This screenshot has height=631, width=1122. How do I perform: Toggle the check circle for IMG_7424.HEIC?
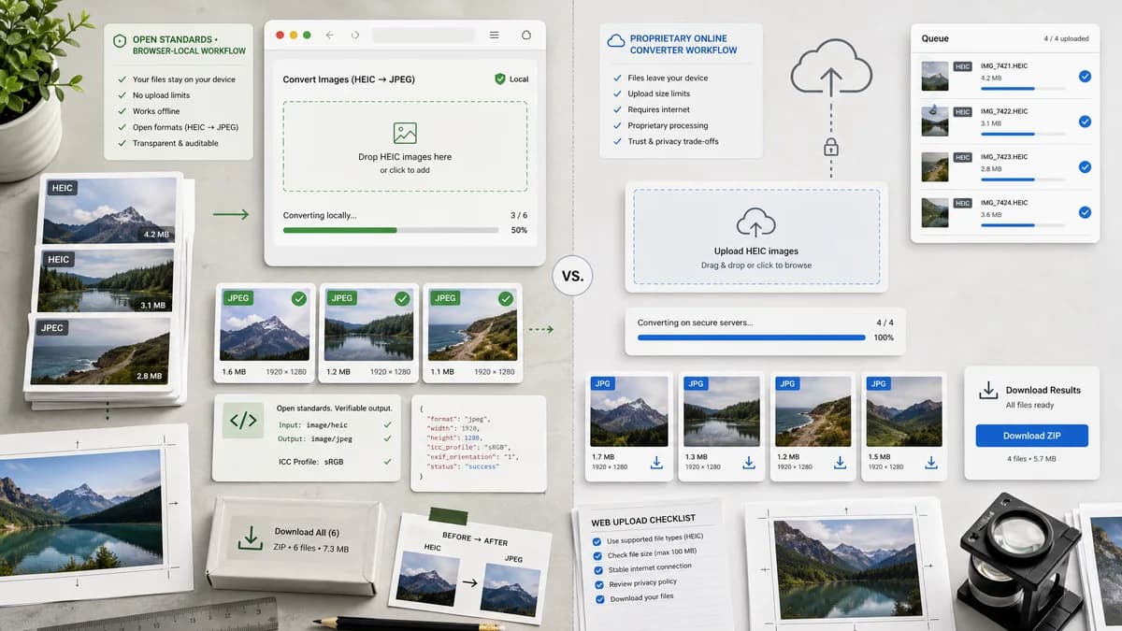coord(1085,212)
